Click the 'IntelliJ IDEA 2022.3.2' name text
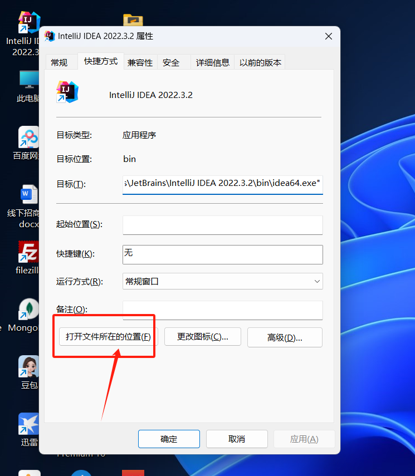The width and height of the screenshot is (415, 476). [151, 95]
